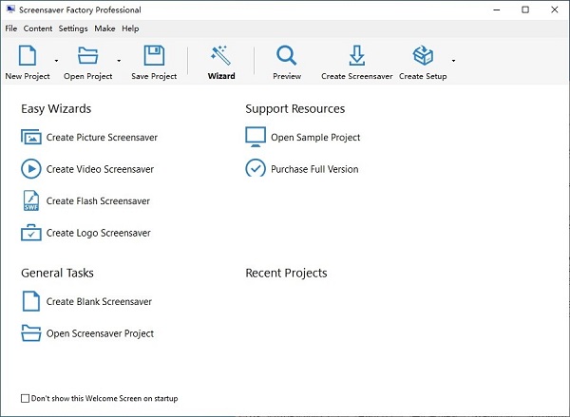570x417 pixels.
Task: Launch the Wizard wand icon
Action: 220,56
